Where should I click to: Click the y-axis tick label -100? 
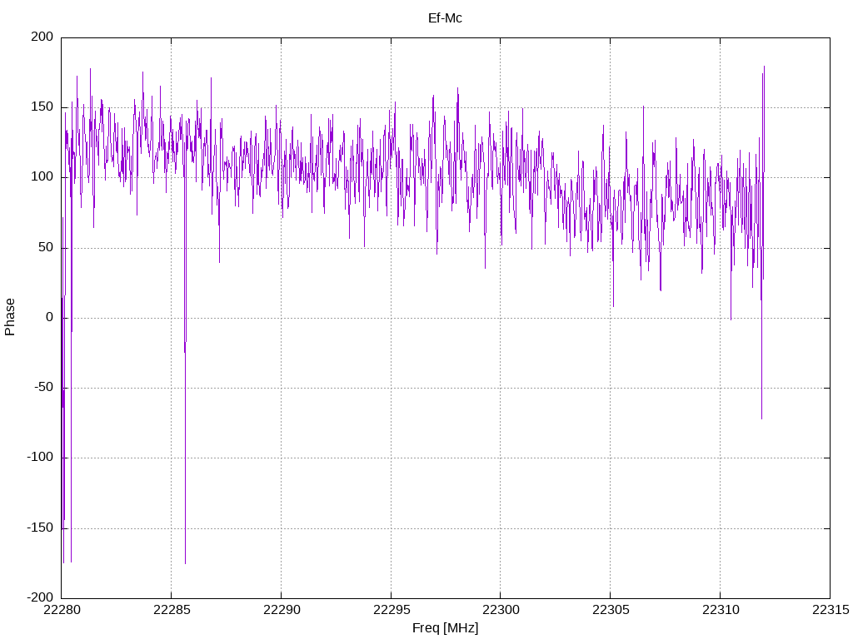pos(40,458)
